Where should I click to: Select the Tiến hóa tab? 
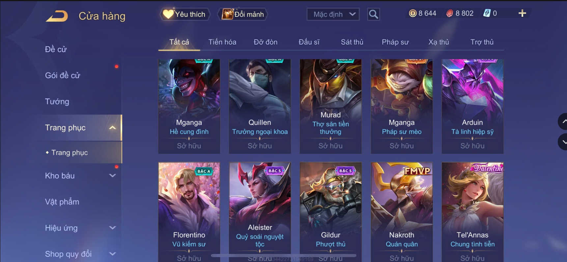[222, 42]
